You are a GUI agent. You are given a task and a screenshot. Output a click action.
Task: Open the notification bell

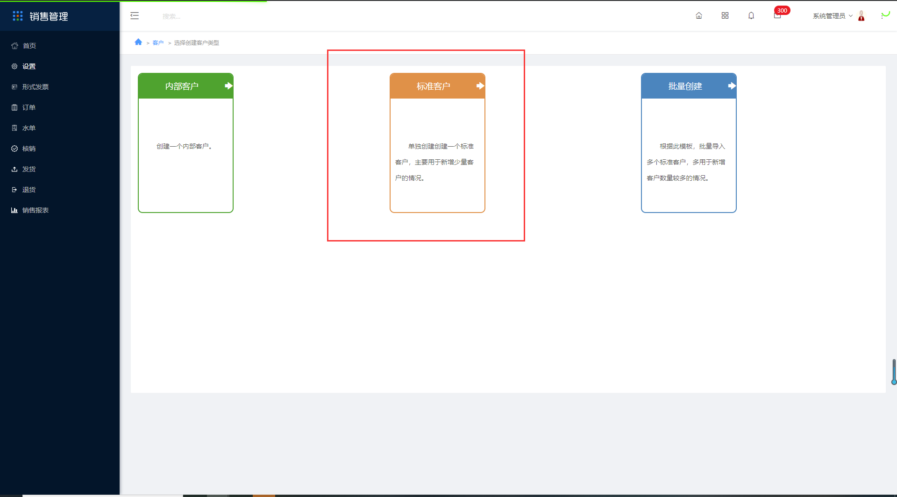point(751,15)
